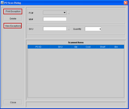Focus the SKU input field
This screenshot has width=129, height=109.
point(55,29)
